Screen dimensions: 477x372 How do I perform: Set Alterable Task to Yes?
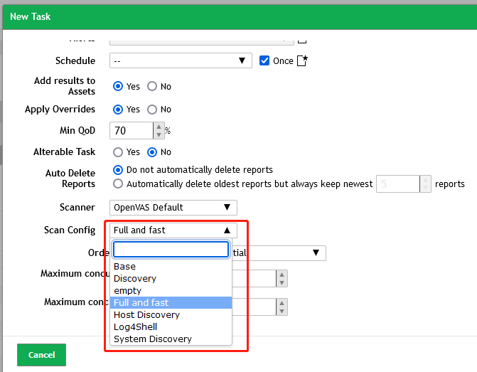119,152
